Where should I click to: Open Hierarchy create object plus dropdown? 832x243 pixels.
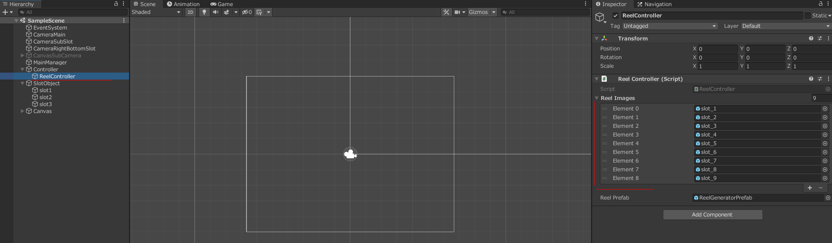7,12
